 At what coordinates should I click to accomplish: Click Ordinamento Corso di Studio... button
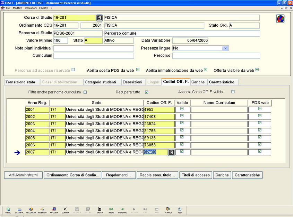[x=72, y=175]
